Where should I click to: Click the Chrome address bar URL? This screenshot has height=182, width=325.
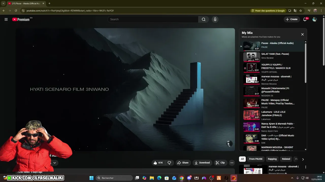click(x=70, y=11)
